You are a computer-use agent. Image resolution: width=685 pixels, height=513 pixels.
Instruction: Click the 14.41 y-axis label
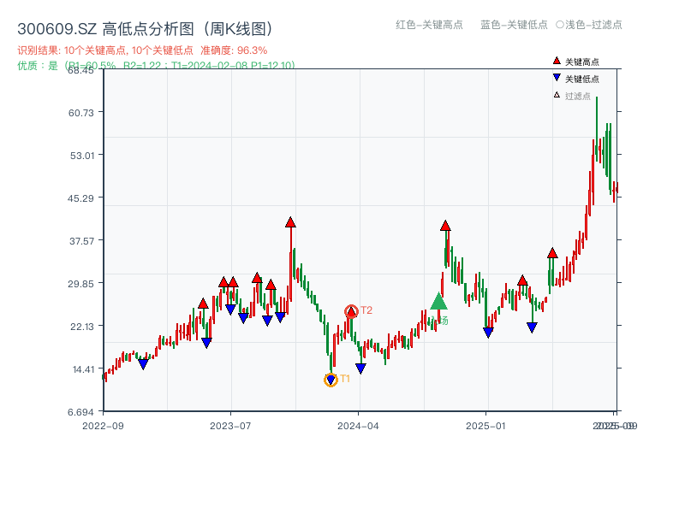(x=83, y=369)
